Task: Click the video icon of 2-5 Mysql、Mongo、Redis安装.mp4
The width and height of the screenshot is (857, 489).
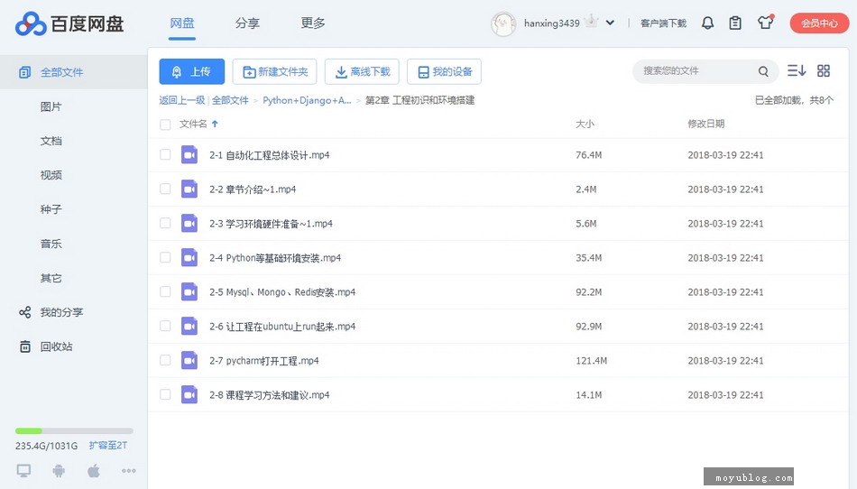Action: tap(189, 291)
